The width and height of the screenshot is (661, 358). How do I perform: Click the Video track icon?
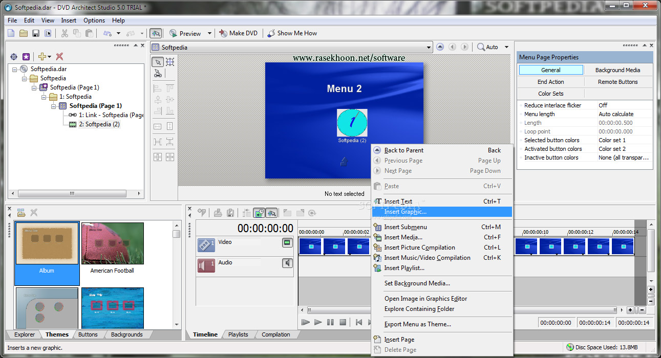click(206, 245)
